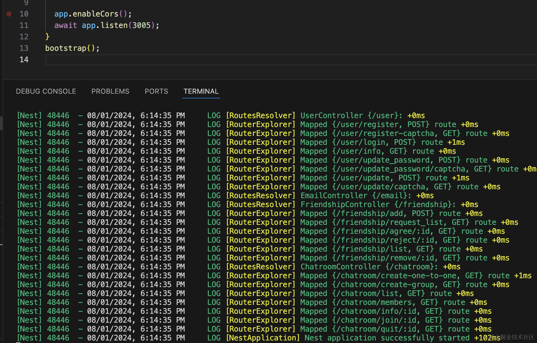The height and width of the screenshot is (343, 537).
Task: Click line number 11 in the gutter
Action: click(x=24, y=25)
